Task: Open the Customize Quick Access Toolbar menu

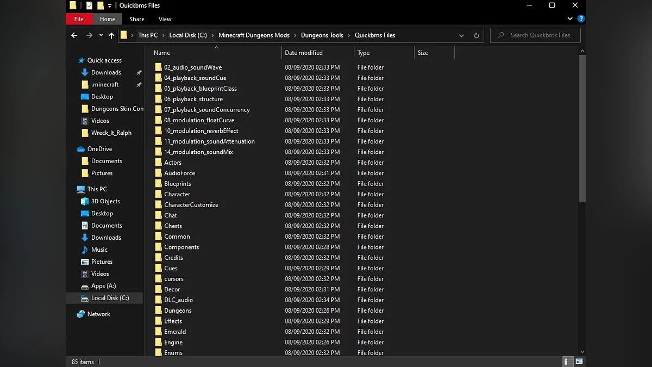Action: pyautogui.click(x=110, y=5)
